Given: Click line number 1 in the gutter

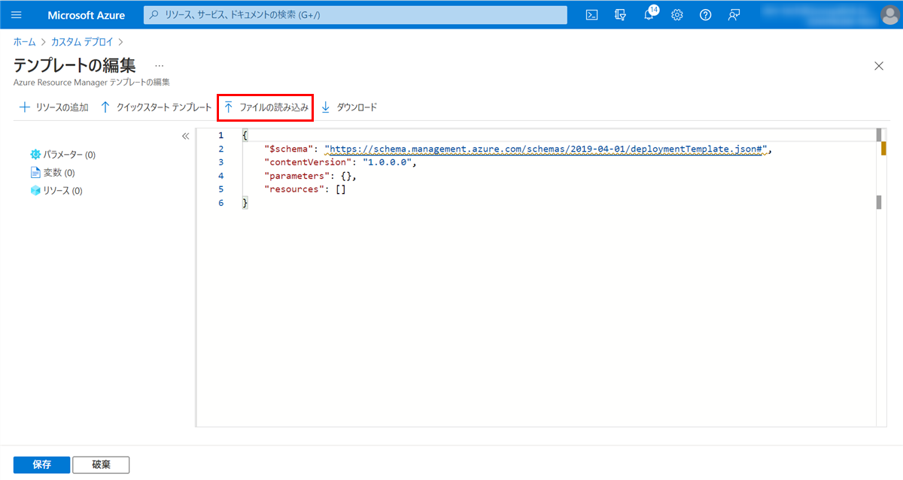Looking at the screenshot, I should (220, 135).
